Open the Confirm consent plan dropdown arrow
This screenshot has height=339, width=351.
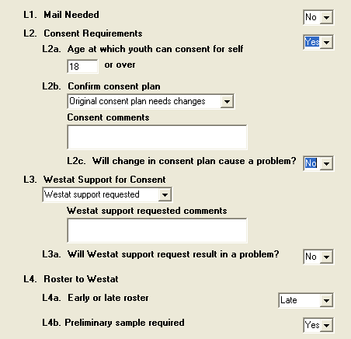coord(227,101)
